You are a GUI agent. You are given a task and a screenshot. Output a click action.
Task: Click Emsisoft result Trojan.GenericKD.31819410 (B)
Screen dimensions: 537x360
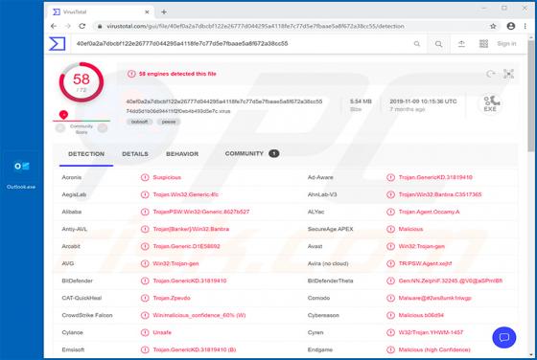194,349
